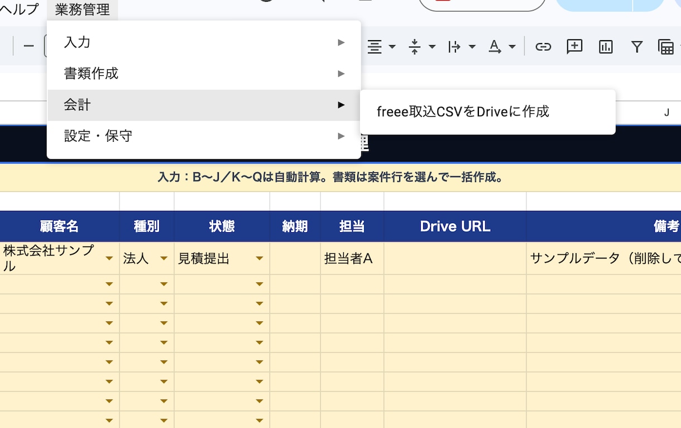The width and height of the screenshot is (681, 428).
Task: Click the 備考 header cell
Action: (x=604, y=226)
